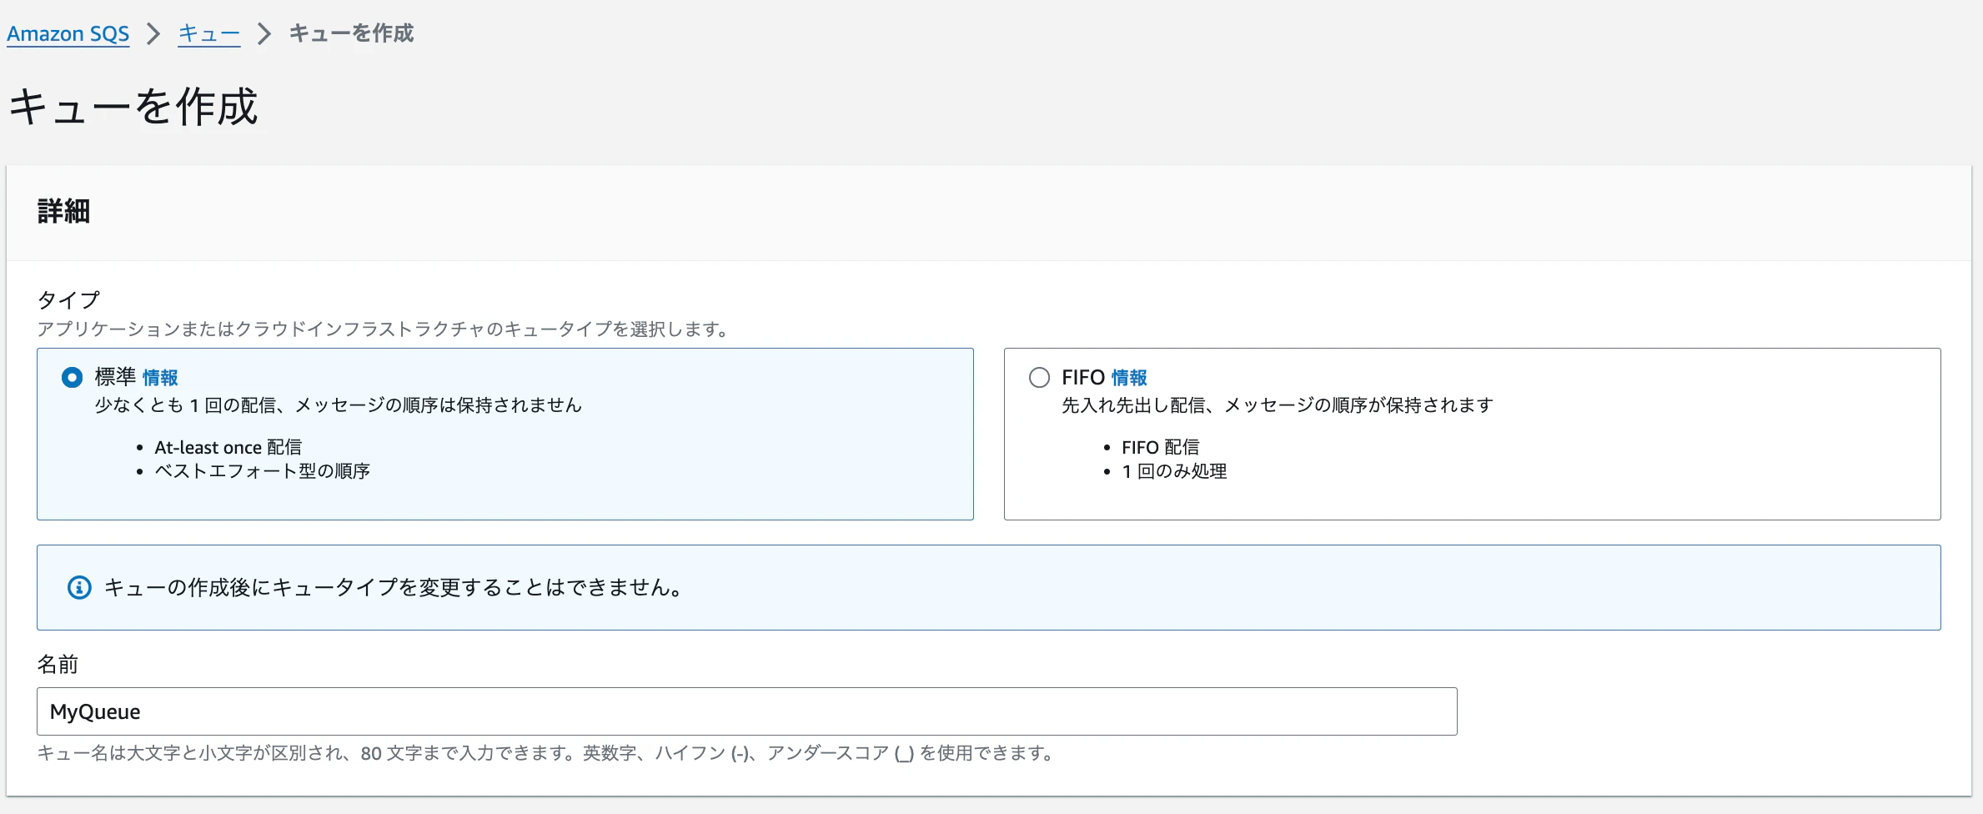Open the 情報 link next to 標準
Image resolution: width=1983 pixels, height=814 pixels.
point(160,378)
